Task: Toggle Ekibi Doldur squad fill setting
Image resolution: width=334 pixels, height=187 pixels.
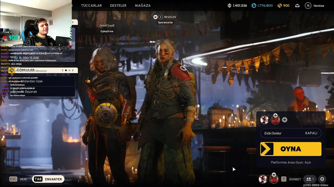Action: [x=291, y=133]
